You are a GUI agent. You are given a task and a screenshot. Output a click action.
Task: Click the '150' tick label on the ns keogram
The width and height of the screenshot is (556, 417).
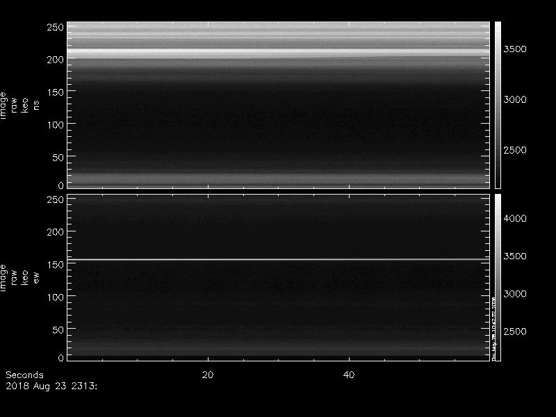[x=56, y=92]
